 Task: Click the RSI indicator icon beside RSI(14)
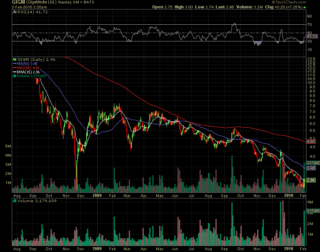(15, 12)
